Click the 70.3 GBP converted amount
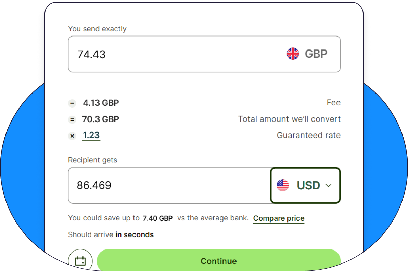 101,119
